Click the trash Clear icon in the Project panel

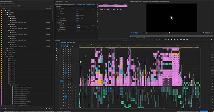coord(52,109)
